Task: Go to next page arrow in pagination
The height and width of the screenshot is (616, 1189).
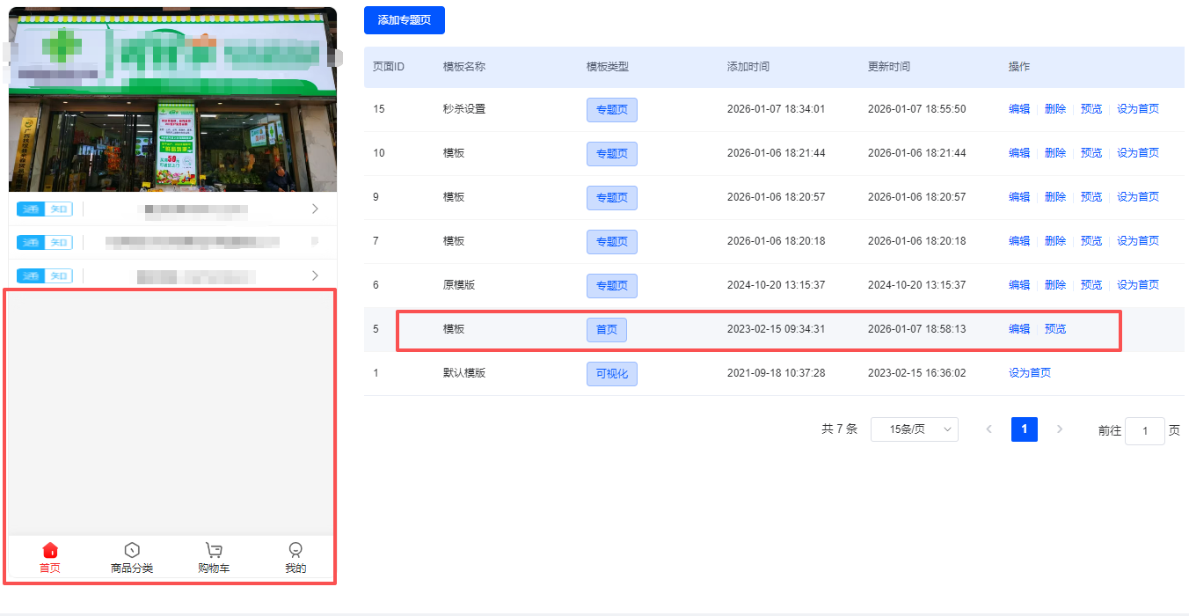Action: point(1060,429)
